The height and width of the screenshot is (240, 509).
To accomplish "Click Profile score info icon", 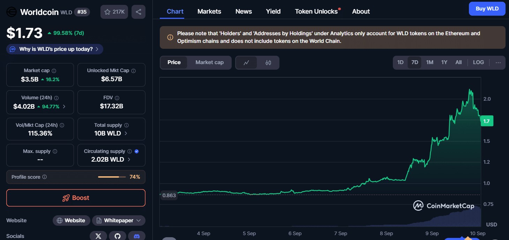I will coord(44,177).
